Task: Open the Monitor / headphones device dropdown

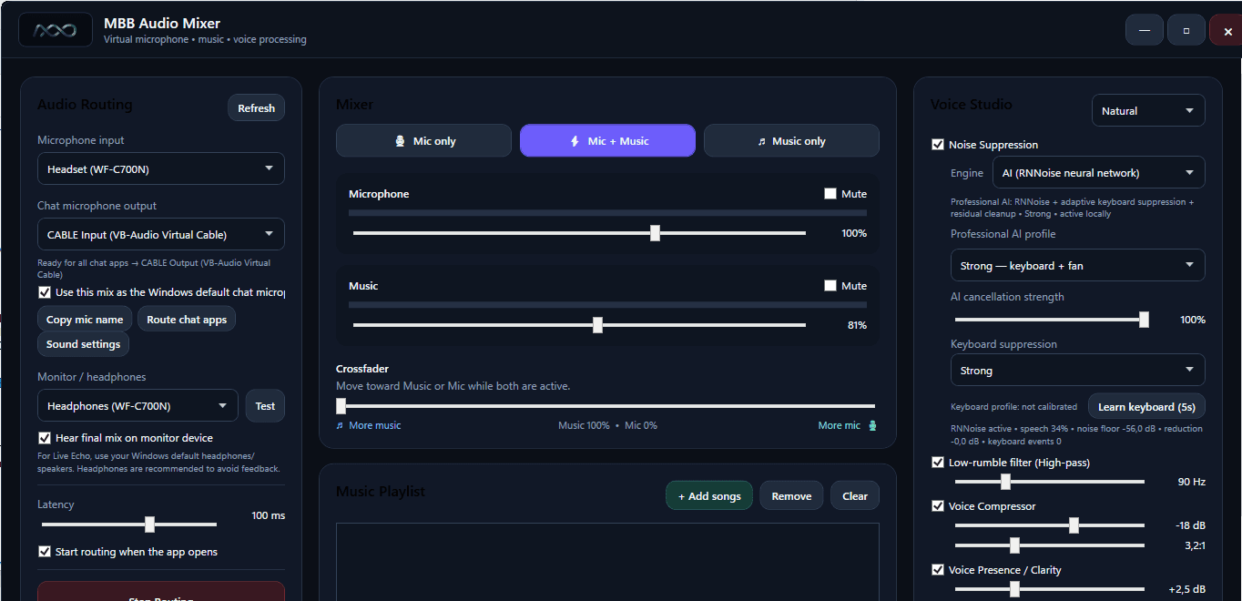Action: [137, 405]
